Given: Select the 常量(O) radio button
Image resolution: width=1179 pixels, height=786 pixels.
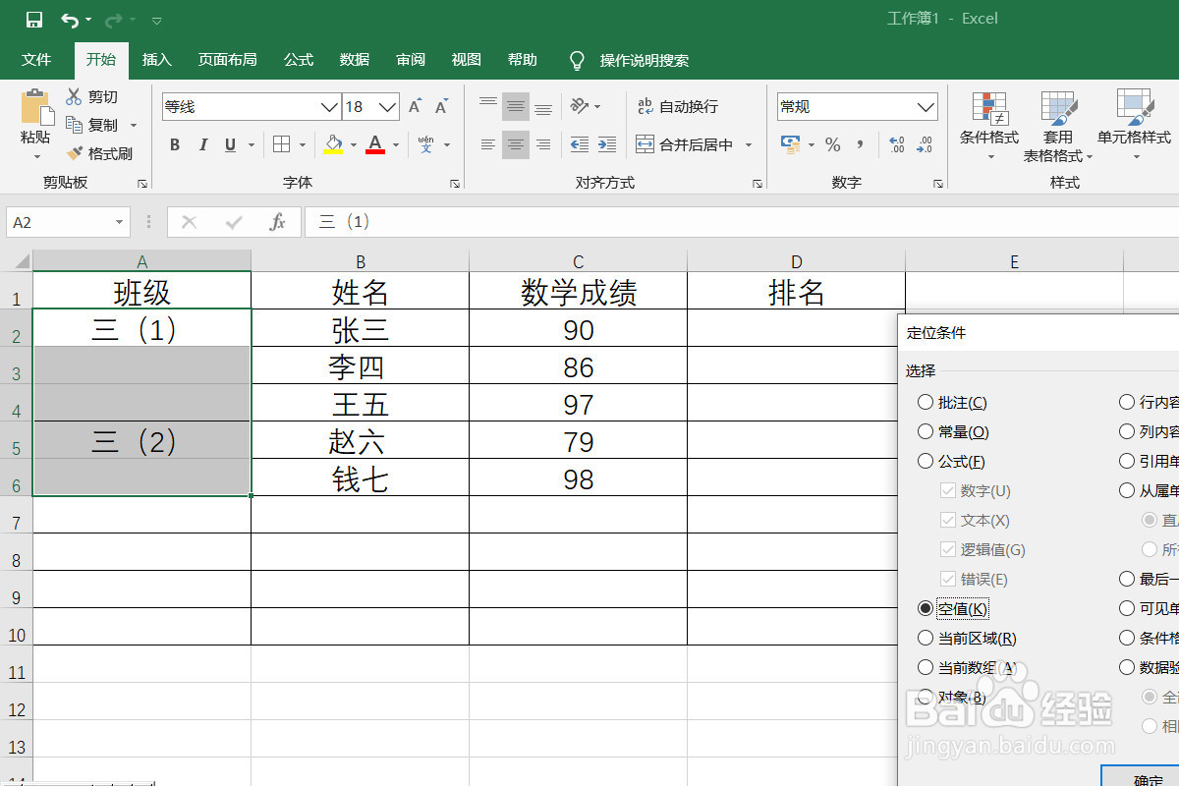Looking at the screenshot, I should pos(925,431).
